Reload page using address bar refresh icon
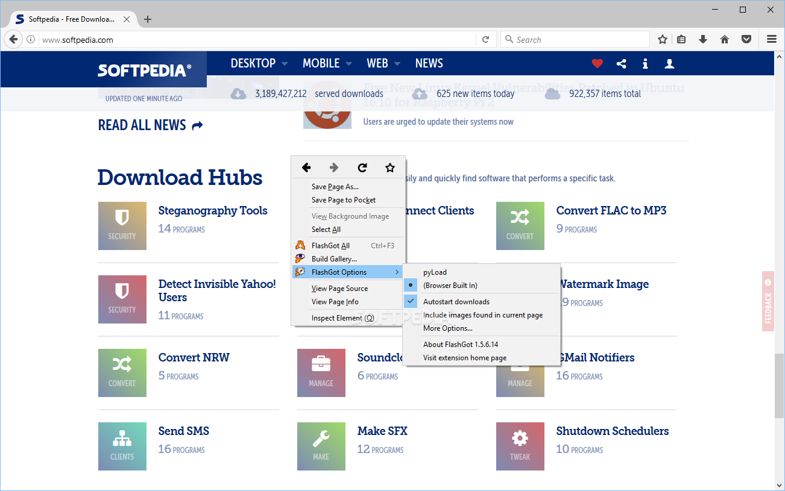This screenshot has width=785, height=491. coord(485,40)
